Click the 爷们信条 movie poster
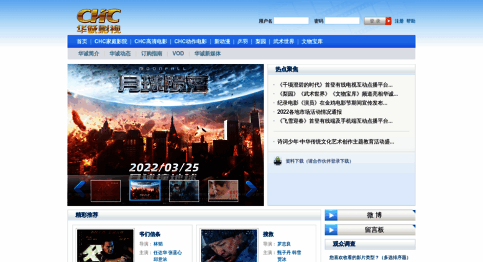 105,245
